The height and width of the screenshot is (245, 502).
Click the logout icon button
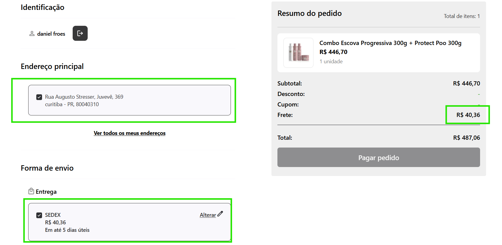coord(80,33)
